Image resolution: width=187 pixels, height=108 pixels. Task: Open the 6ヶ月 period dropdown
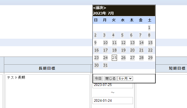(125, 78)
